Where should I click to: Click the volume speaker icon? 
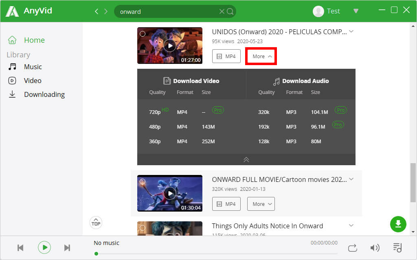pos(375,248)
